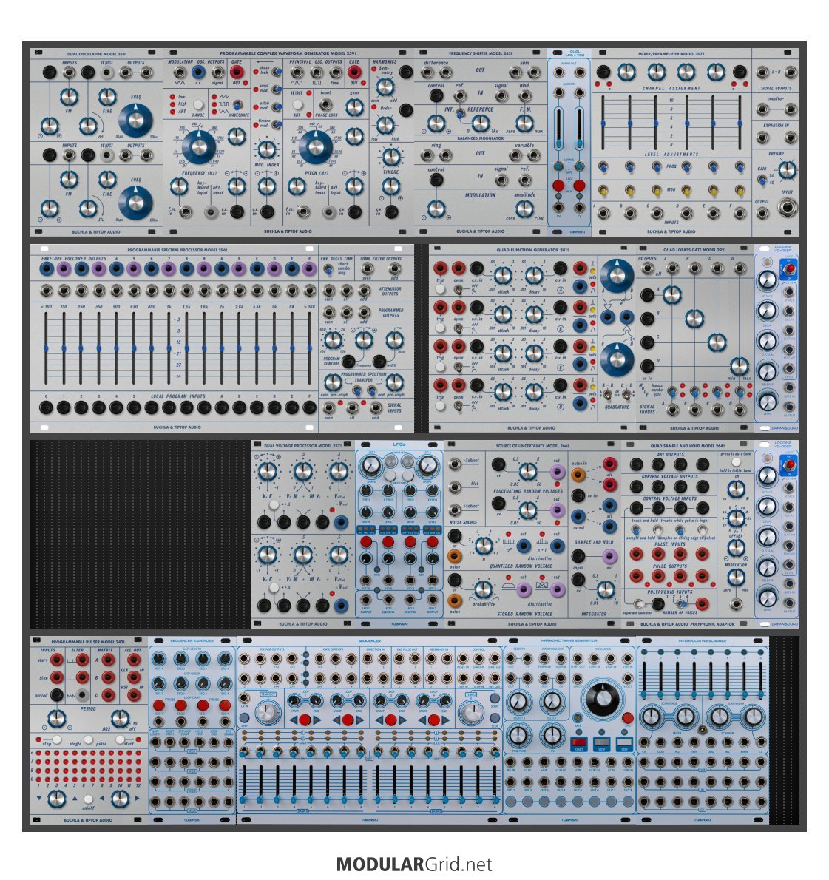Click the large black Oscillator knob on Harmonic Timing Generator
This screenshot has width=829, height=880.
tap(603, 699)
